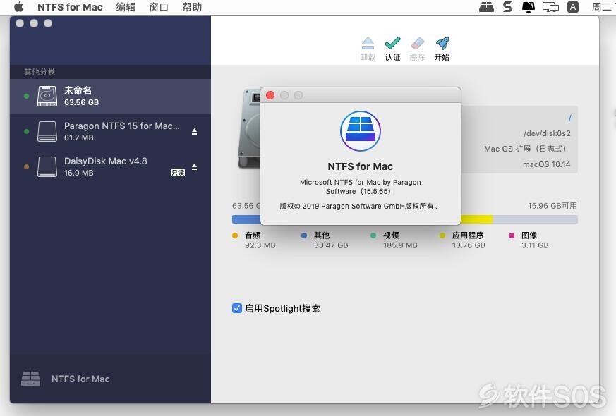The height and width of the screenshot is (416, 616).
Task: Click the 3.11 GB 图像 size value
Action: [x=535, y=245]
